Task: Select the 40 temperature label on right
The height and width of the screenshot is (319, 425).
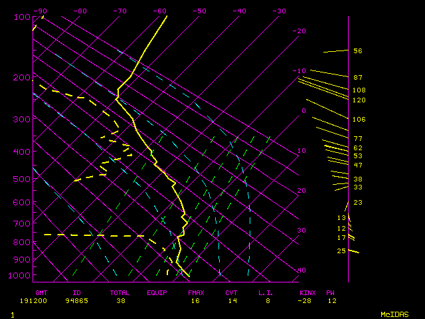Action: [x=301, y=270]
